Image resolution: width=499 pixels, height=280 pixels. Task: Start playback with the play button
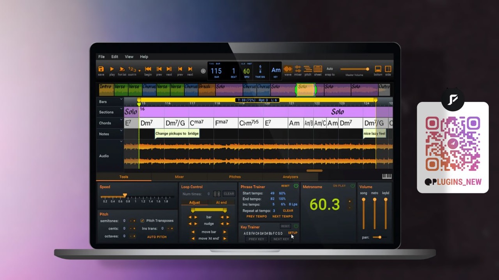coord(112,69)
